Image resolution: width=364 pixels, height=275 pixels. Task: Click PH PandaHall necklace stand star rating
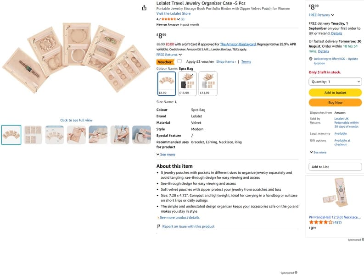coord(320,222)
